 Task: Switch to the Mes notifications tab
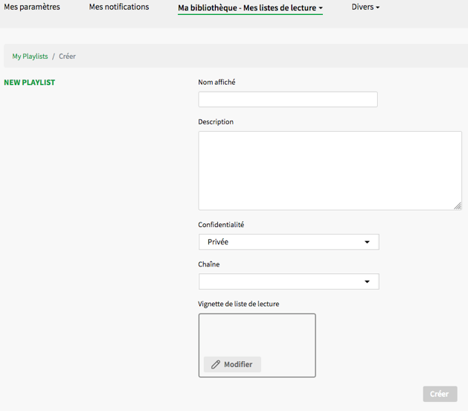119,7
